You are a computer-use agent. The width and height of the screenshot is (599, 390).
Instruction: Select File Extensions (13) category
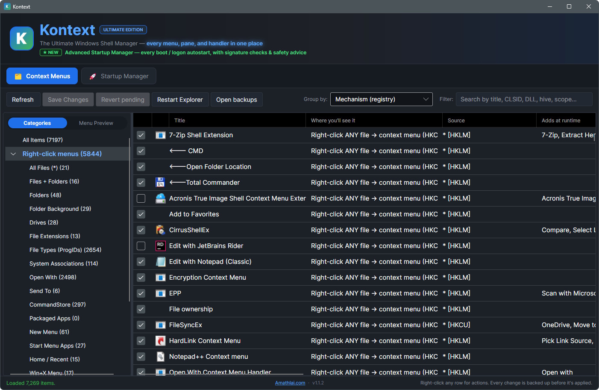pyautogui.click(x=55, y=236)
